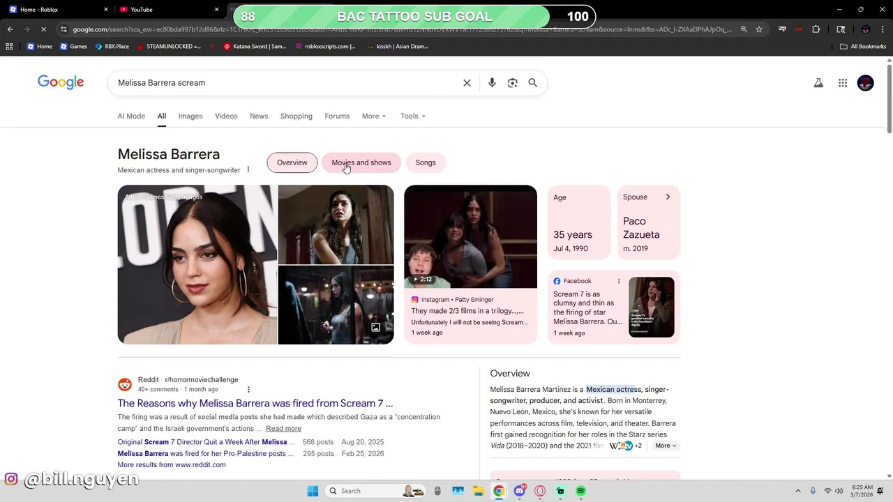
Task: Select the Forums search tab
Action: 337,116
